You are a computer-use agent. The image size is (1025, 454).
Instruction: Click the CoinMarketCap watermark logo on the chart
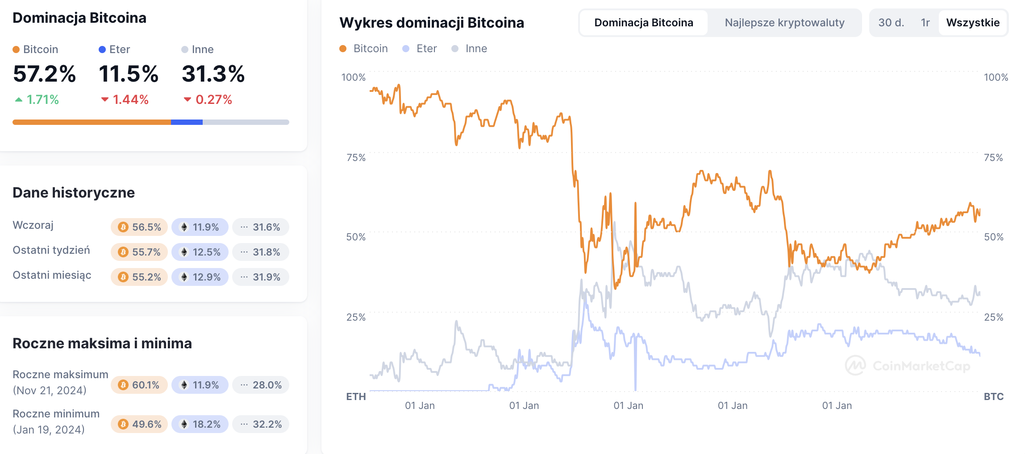[855, 366]
